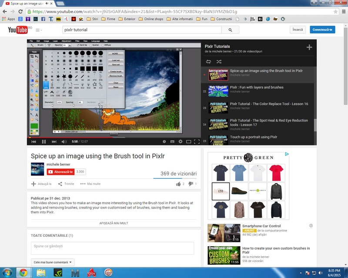This screenshot has width=348, height=278.
Task: Open the Exterior bookmarks folder
Action: pyautogui.click(x=127, y=19)
